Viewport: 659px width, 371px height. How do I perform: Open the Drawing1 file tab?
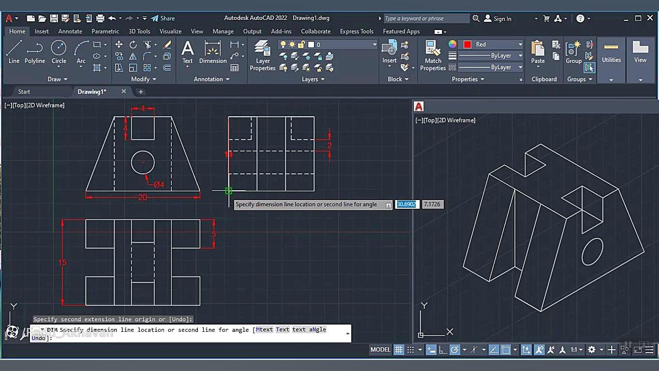[x=92, y=92]
